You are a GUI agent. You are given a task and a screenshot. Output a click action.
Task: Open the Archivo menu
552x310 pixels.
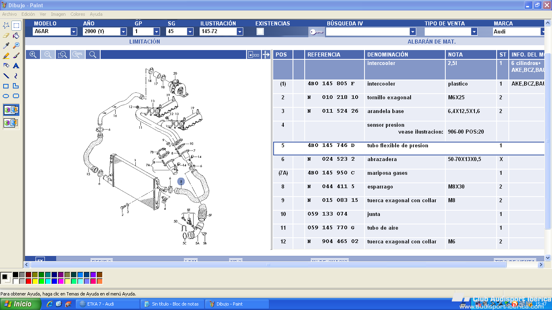[9, 14]
